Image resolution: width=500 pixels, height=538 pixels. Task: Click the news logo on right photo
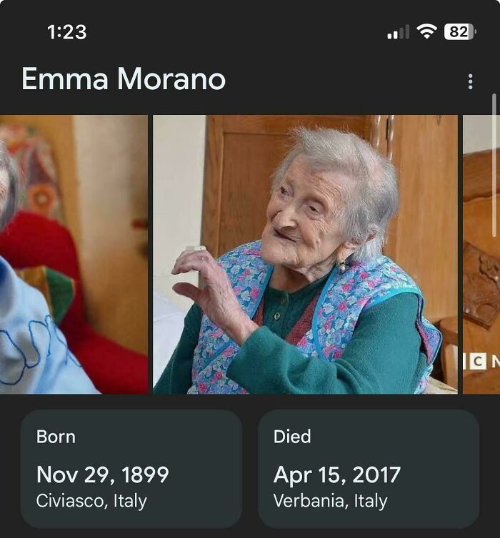click(481, 362)
